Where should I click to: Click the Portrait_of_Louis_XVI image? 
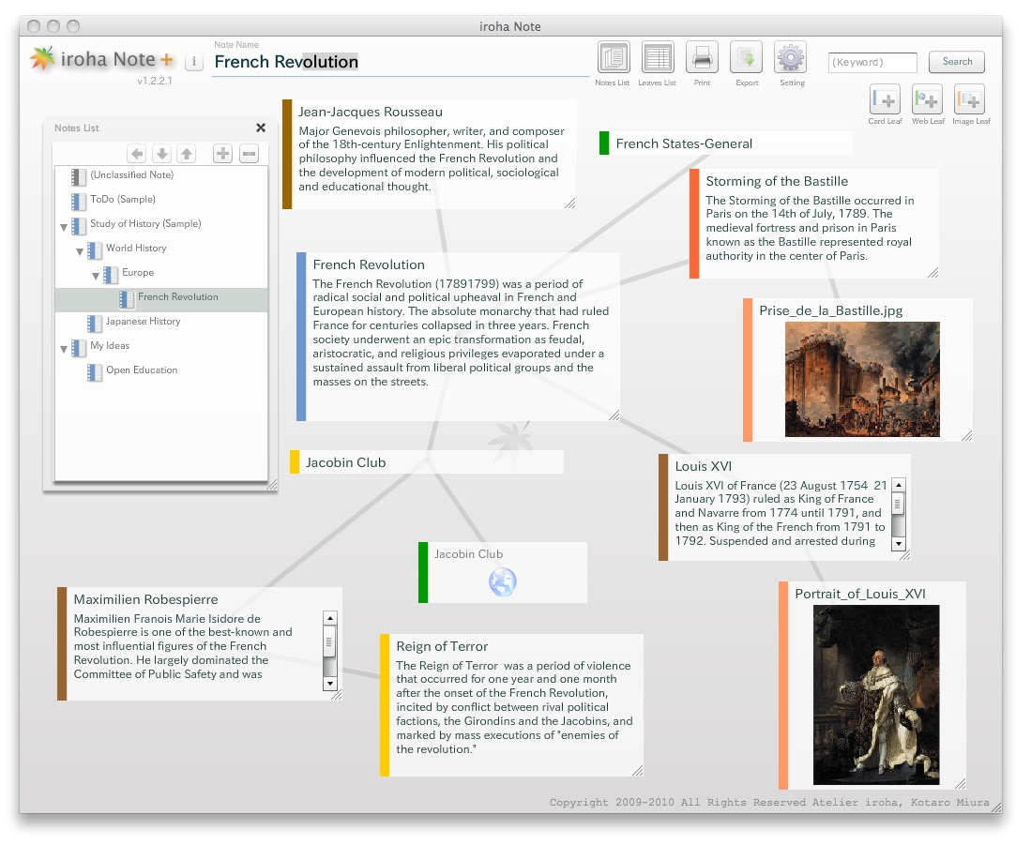pos(876,695)
